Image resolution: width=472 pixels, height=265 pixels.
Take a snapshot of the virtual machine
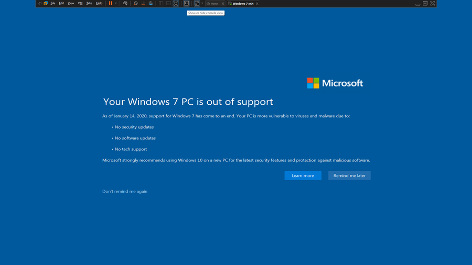[136, 3]
